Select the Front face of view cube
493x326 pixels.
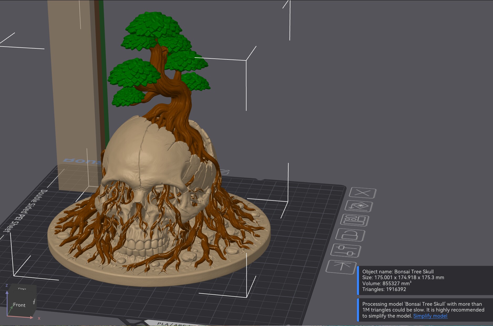pyautogui.click(x=19, y=305)
